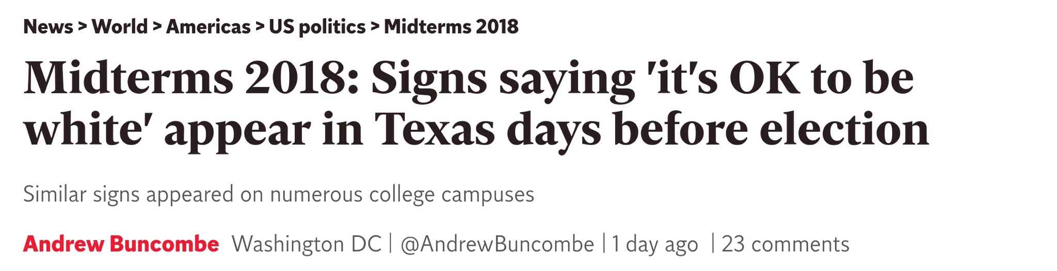Open the US politics breadcrumb
This screenshot has height=271, width=1057.
317,26
